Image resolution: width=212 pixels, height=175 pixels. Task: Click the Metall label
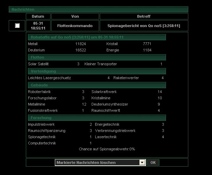[33, 44]
